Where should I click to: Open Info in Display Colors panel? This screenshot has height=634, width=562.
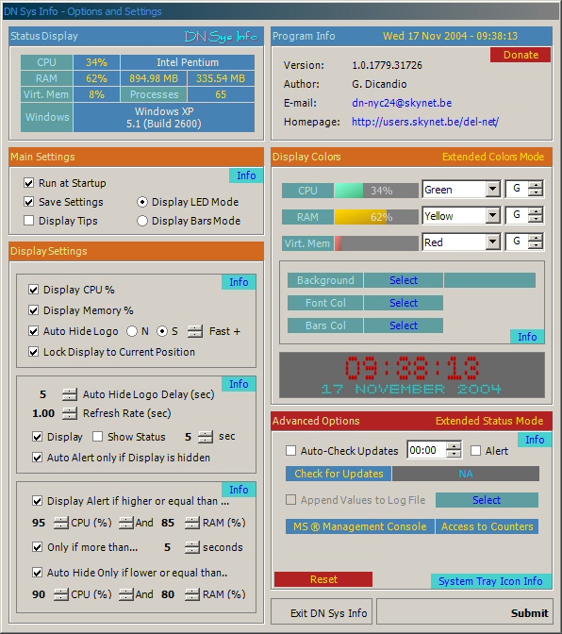[x=527, y=337]
